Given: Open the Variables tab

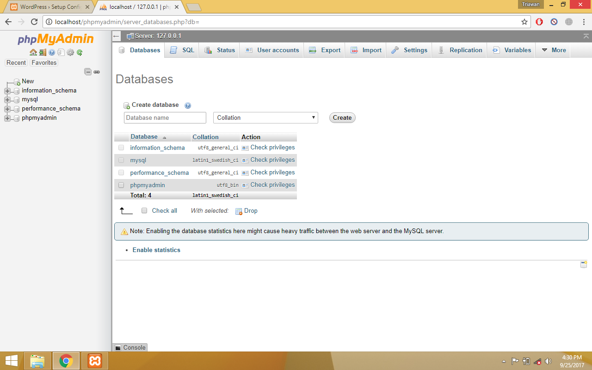Looking at the screenshot, I should pos(511,50).
